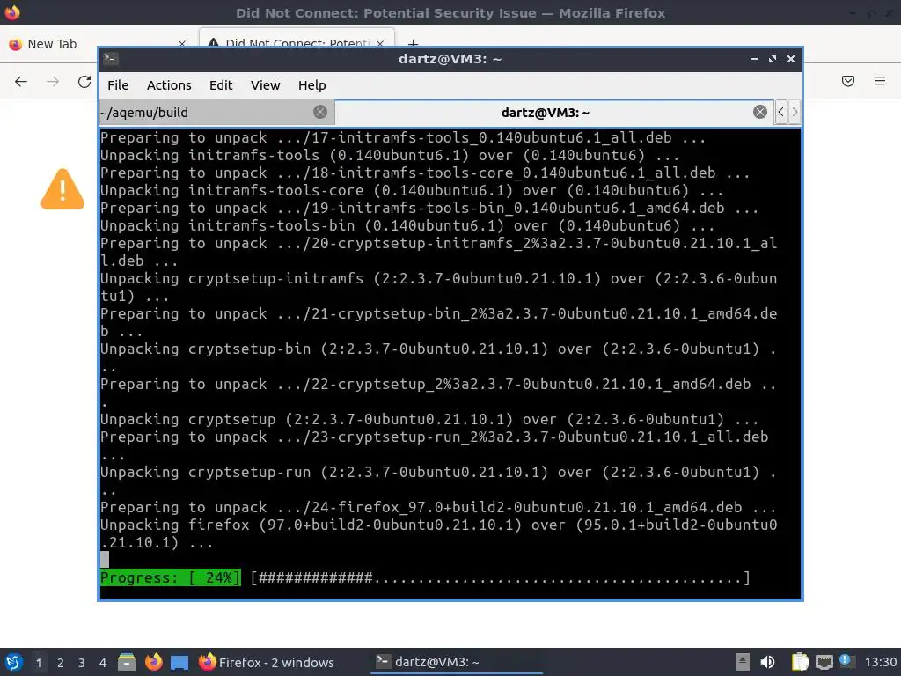Viewport: 901px width, 676px height.
Task: Open the File menu in terminal
Action: [118, 85]
